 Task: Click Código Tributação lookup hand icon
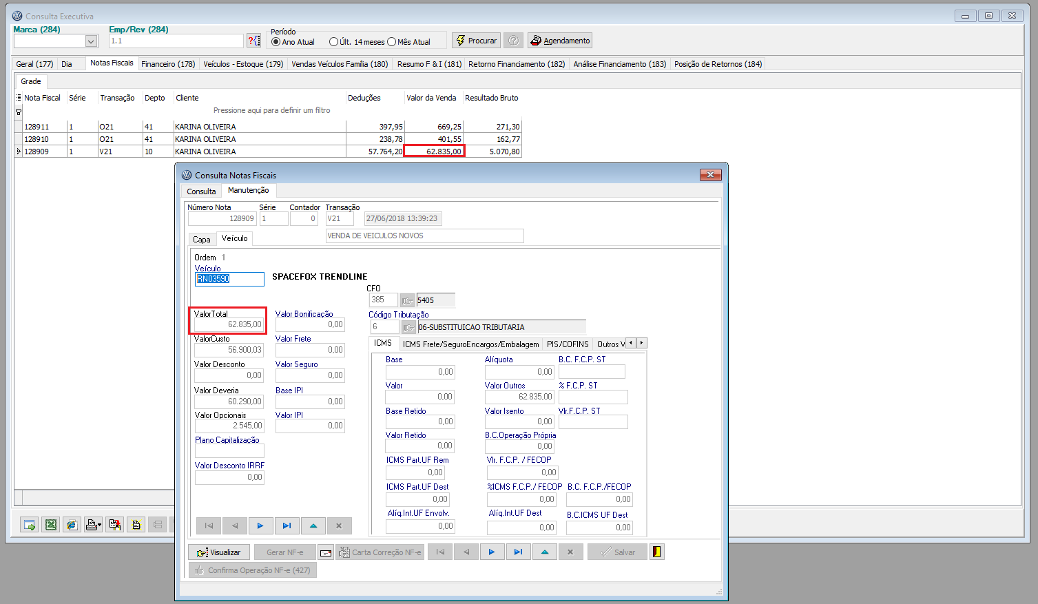408,327
